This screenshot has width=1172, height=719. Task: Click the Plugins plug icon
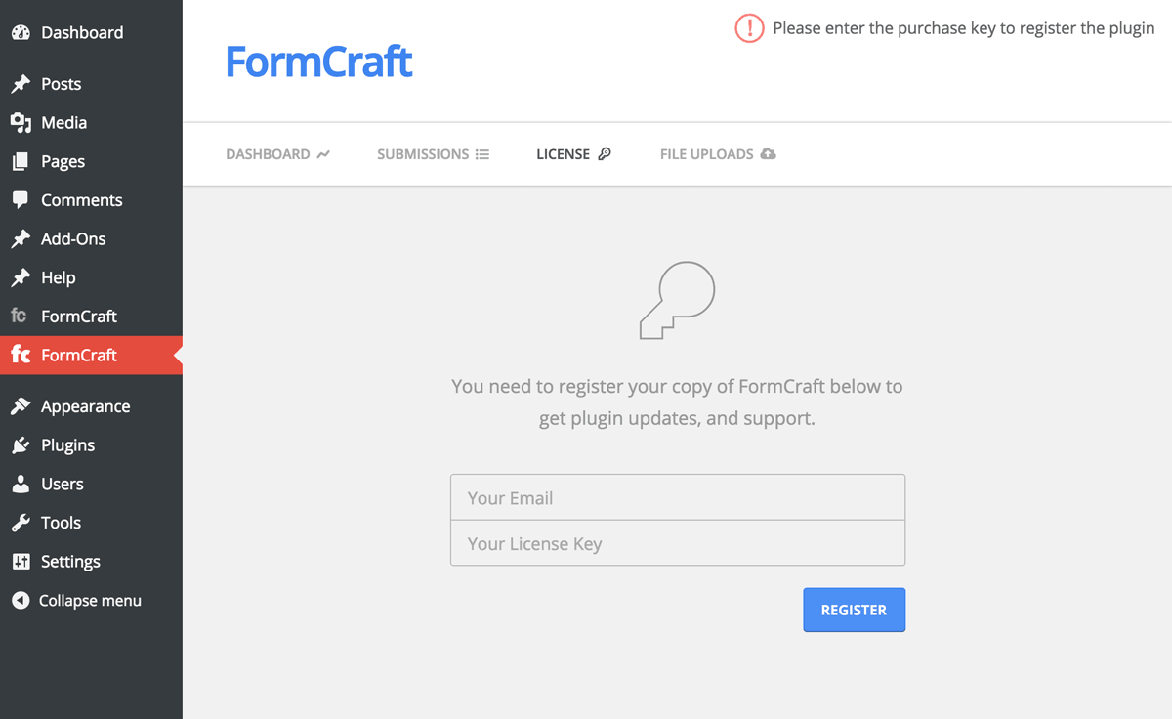point(21,444)
